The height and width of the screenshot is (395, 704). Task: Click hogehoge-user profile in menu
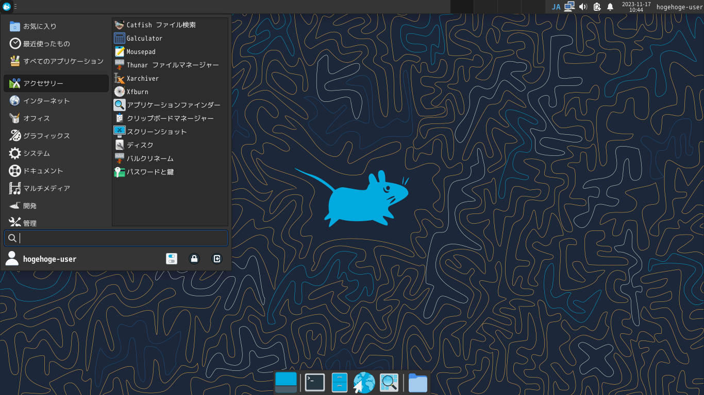coord(41,259)
